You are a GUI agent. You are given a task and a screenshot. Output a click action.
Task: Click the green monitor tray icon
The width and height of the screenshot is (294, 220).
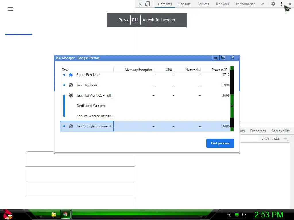237,215
